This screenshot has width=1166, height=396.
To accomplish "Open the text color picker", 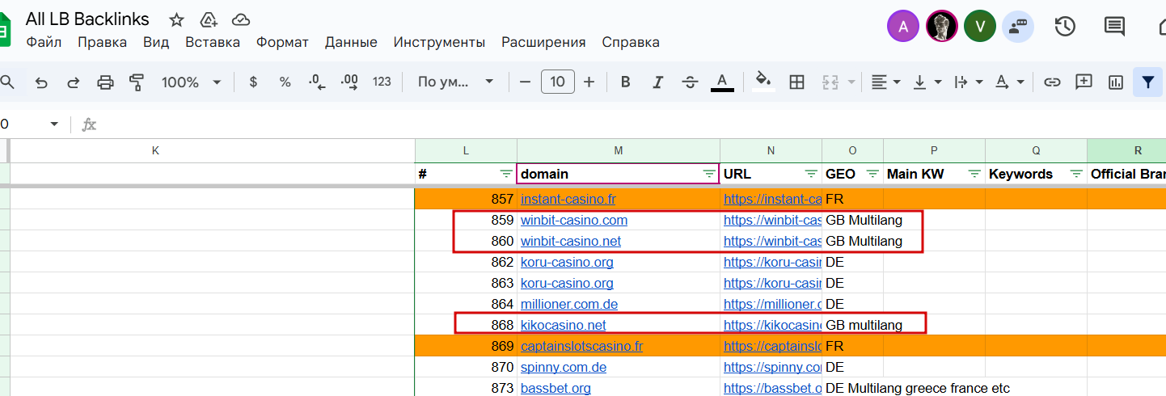I will (x=722, y=82).
